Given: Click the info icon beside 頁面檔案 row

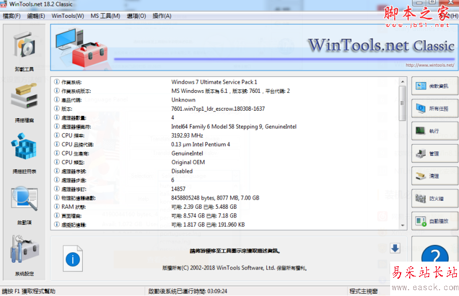Looking at the screenshot, I should [x=57, y=216].
